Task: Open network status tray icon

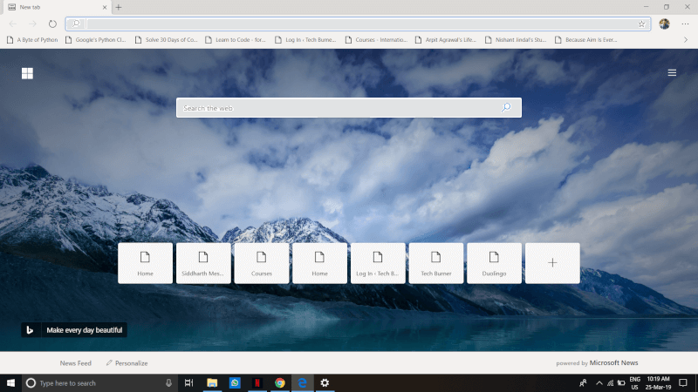Action: (610, 383)
